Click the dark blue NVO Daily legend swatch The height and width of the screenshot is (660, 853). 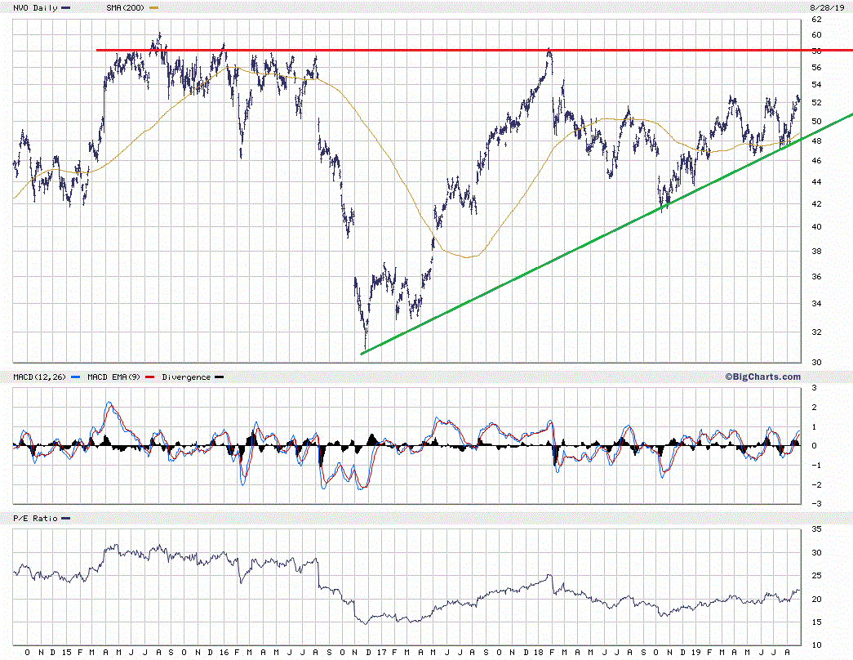point(65,7)
